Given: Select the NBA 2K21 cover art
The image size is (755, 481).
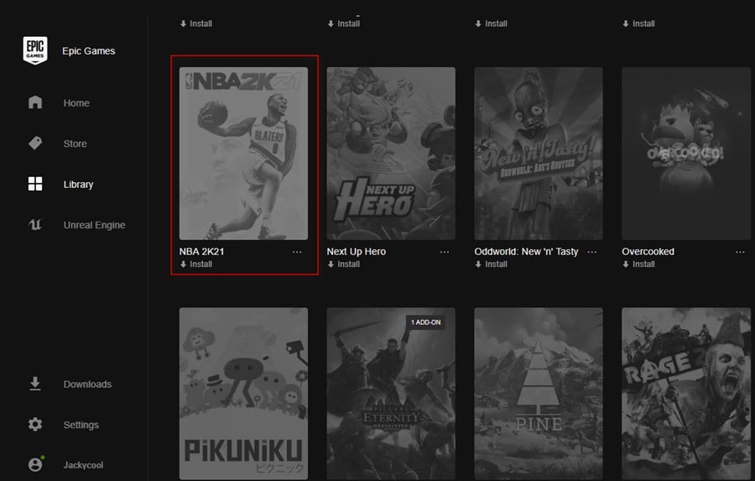Looking at the screenshot, I should 243,154.
